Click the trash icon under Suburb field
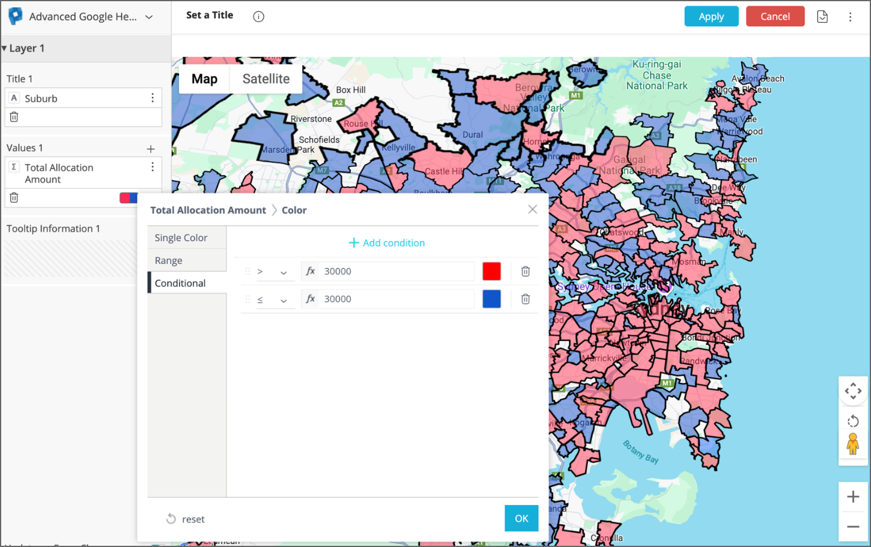 14,117
